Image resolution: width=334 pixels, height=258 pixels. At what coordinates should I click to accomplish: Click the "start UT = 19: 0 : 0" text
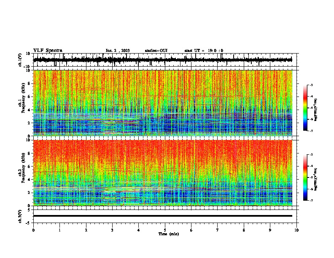tap(204, 51)
